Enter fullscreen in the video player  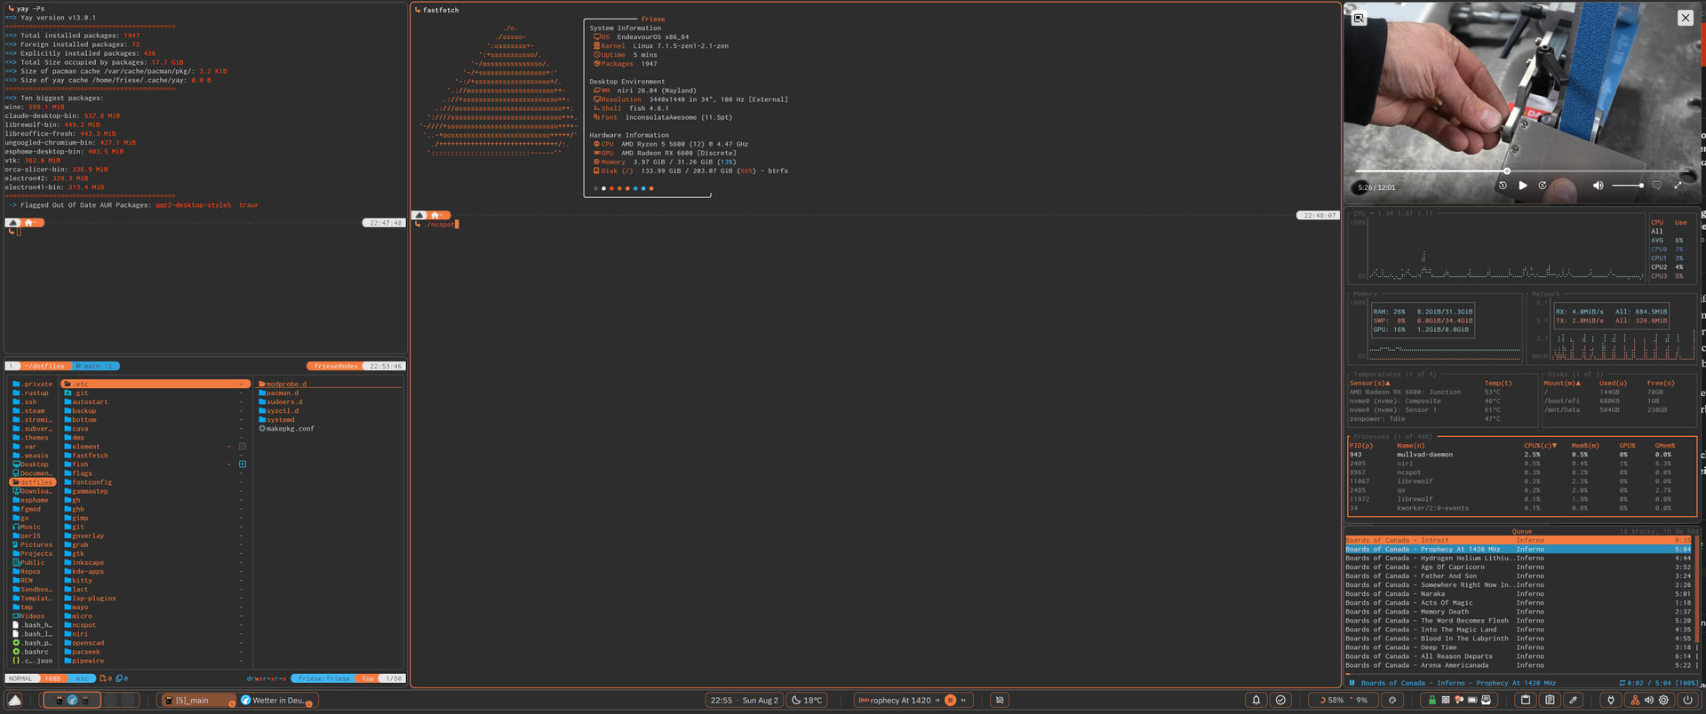pyautogui.click(x=1678, y=186)
